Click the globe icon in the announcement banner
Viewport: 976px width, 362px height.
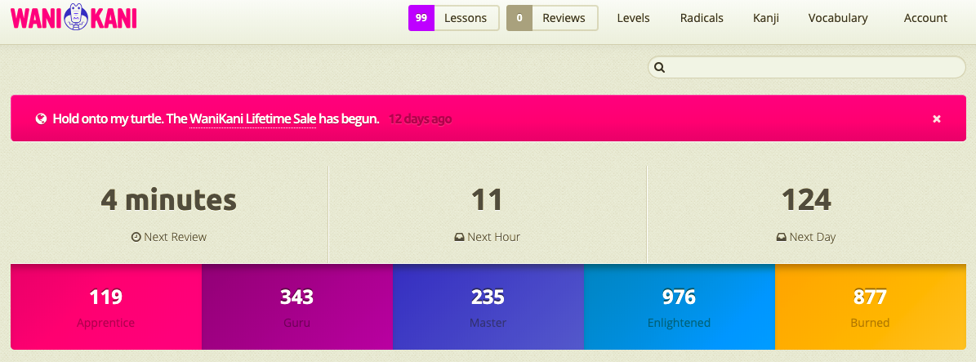(41, 118)
